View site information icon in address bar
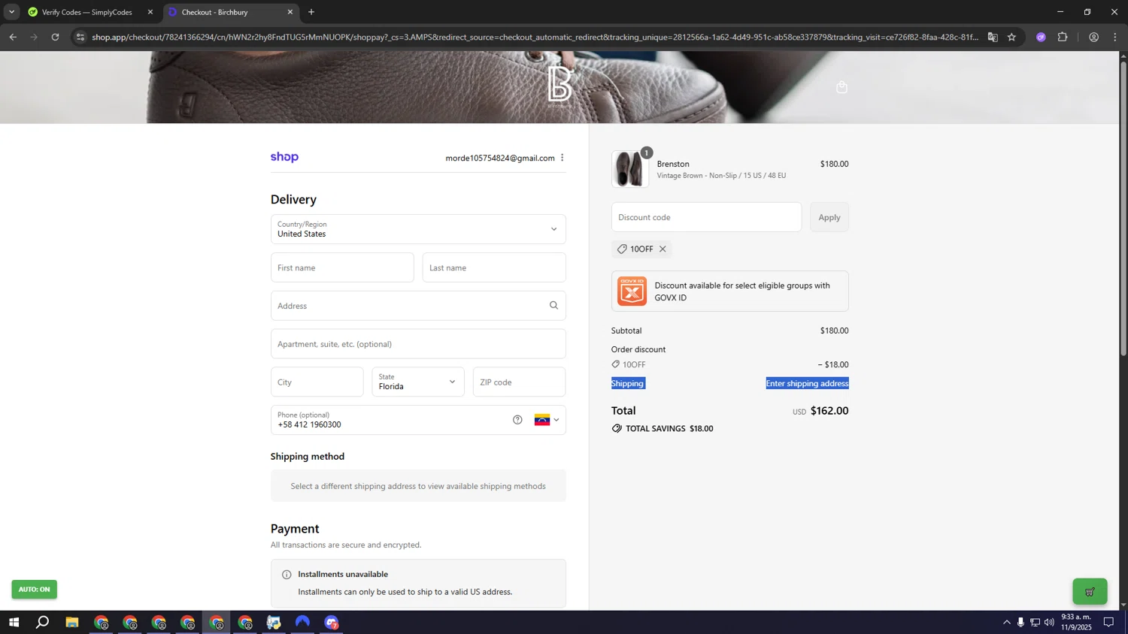The width and height of the screenshot is (1128, 634). [80, 37]
